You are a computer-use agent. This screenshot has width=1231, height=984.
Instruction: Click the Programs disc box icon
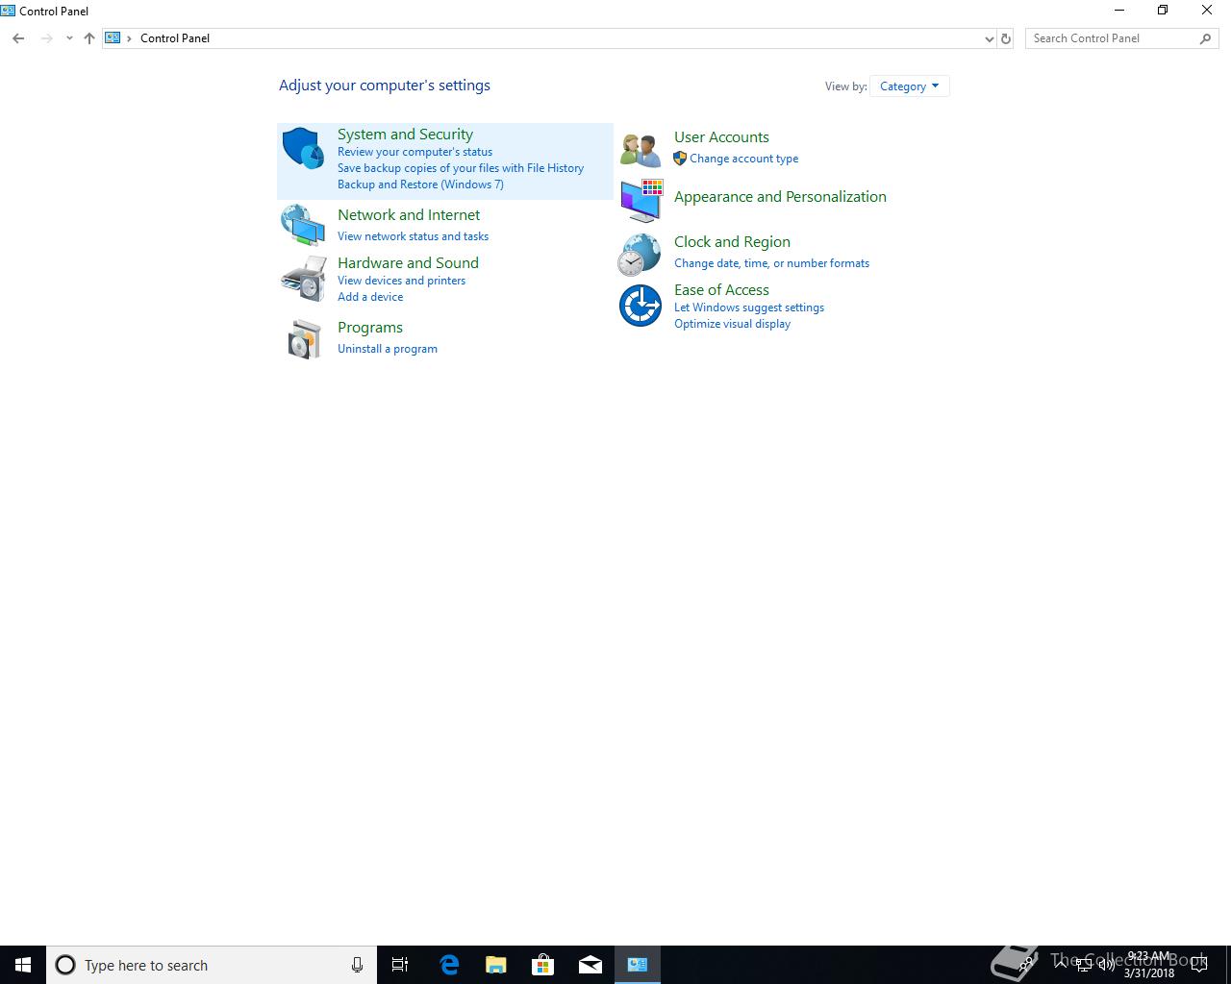(304, 339)
